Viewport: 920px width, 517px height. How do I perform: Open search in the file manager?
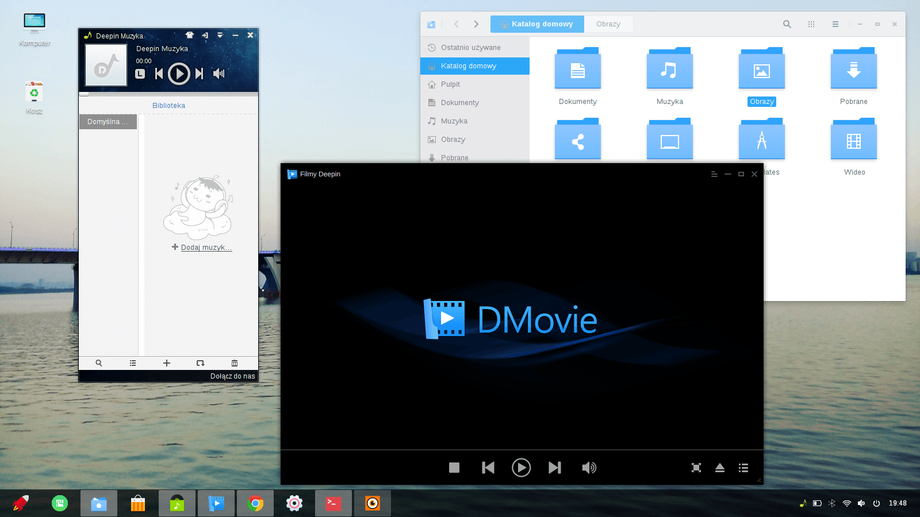pos(787,24)
